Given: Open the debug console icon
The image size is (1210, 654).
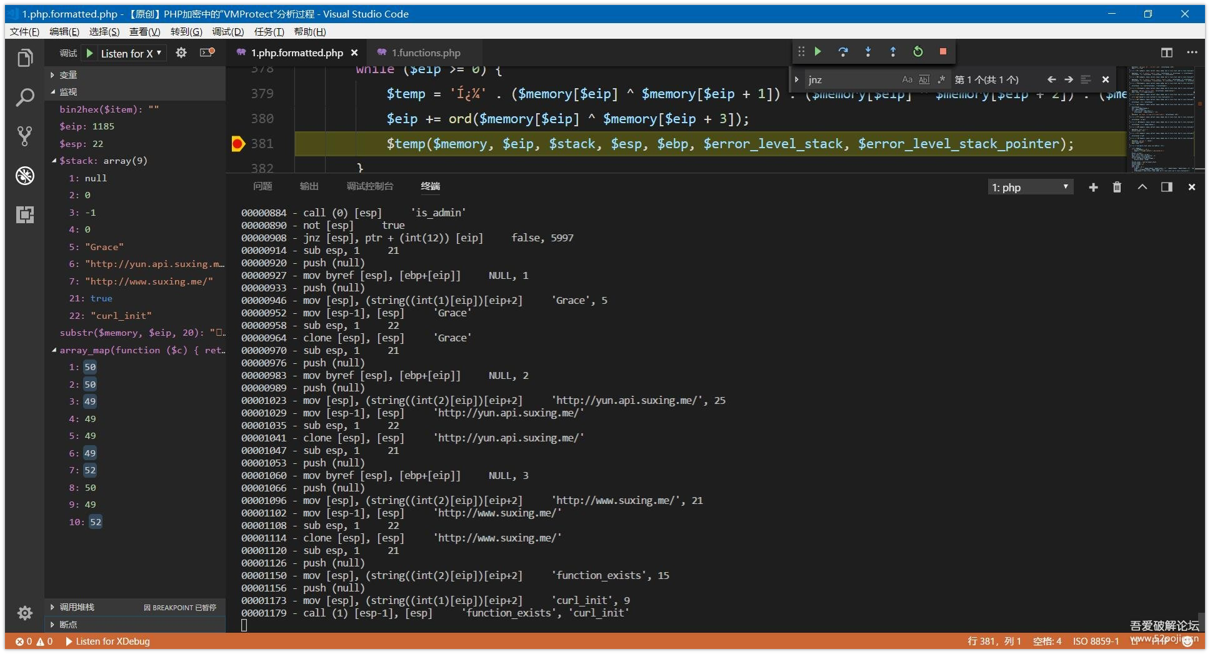Looking at the screenshot, I should coord(207,53).
